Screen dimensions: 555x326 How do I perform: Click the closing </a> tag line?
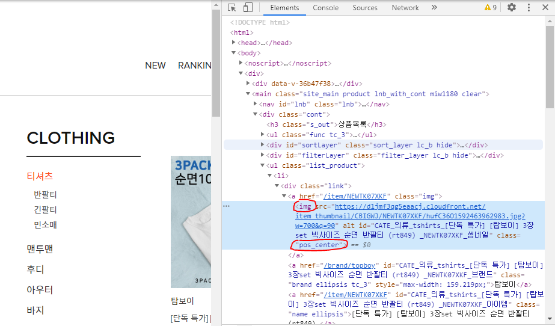pyautogui.click(x=296, y=255)
